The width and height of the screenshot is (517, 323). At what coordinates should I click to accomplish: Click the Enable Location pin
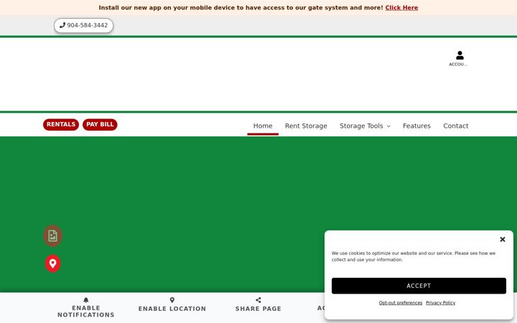coord(172,300)
